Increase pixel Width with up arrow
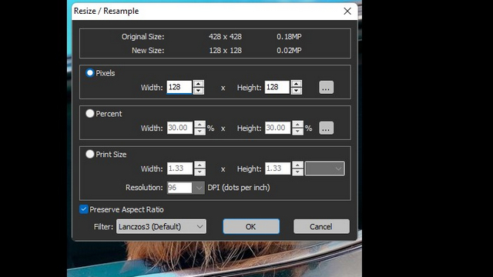Viewport: 493px width, 277px height. [x=199, y=84]
